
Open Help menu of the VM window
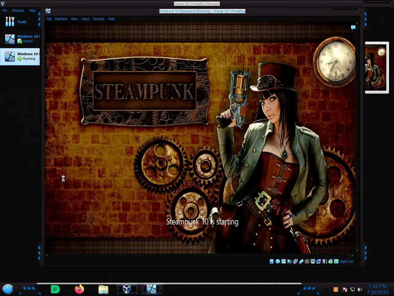[111, 19]
